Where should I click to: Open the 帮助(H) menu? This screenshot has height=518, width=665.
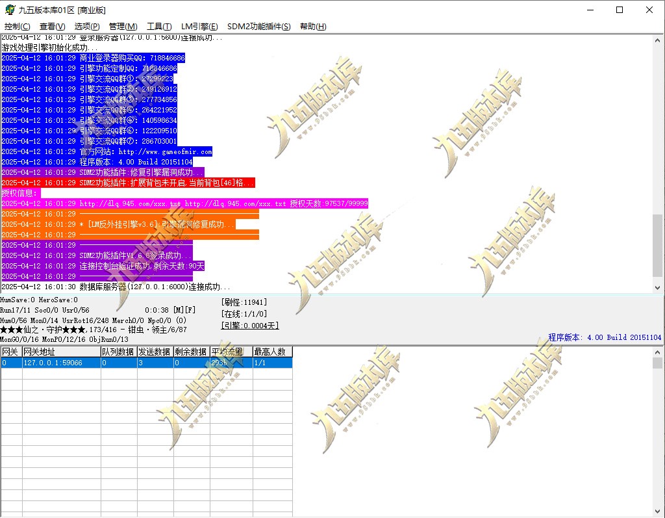[313, 27]
